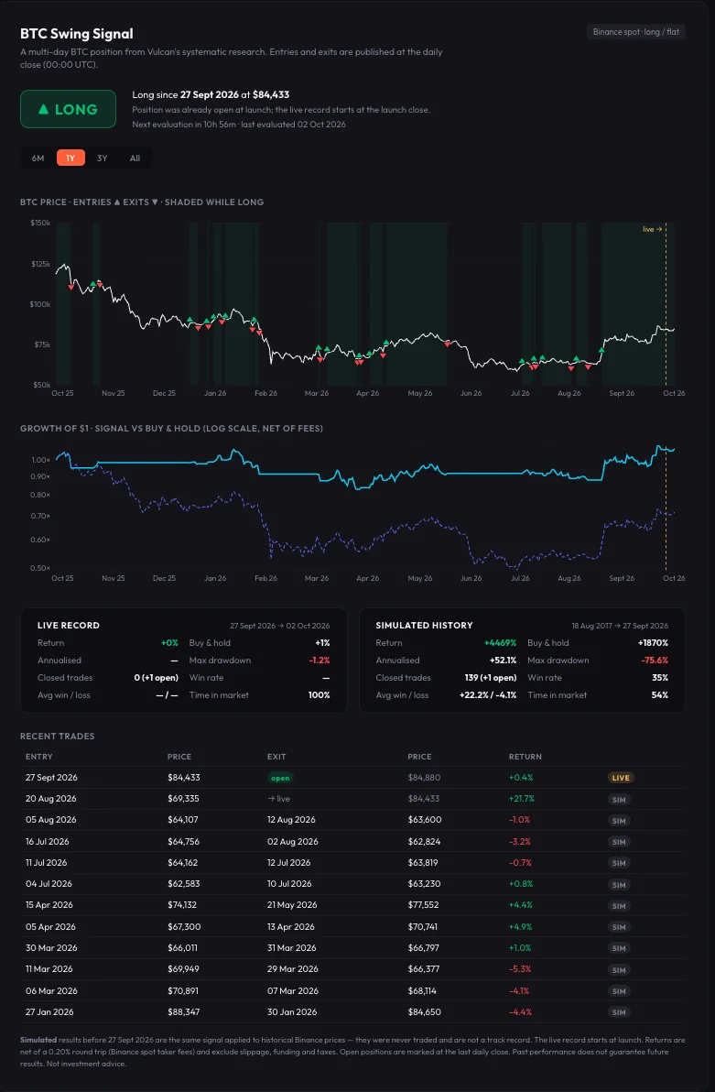Click the SIM badge in the 20 Aug 2026 row
715x1092 pixels.
point(619,800)
